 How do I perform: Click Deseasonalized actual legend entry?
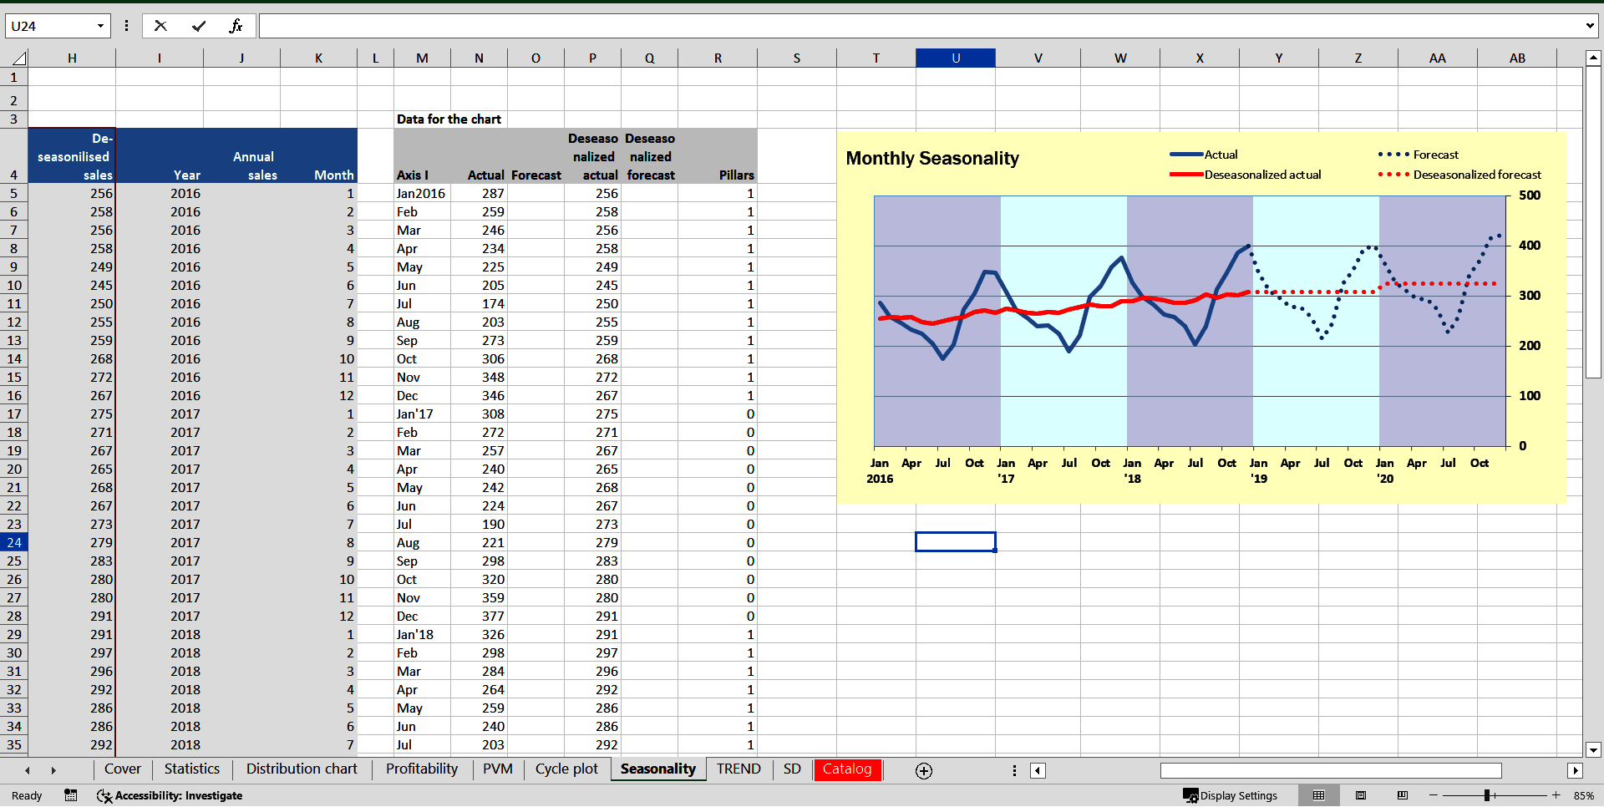pos(1246,175)
